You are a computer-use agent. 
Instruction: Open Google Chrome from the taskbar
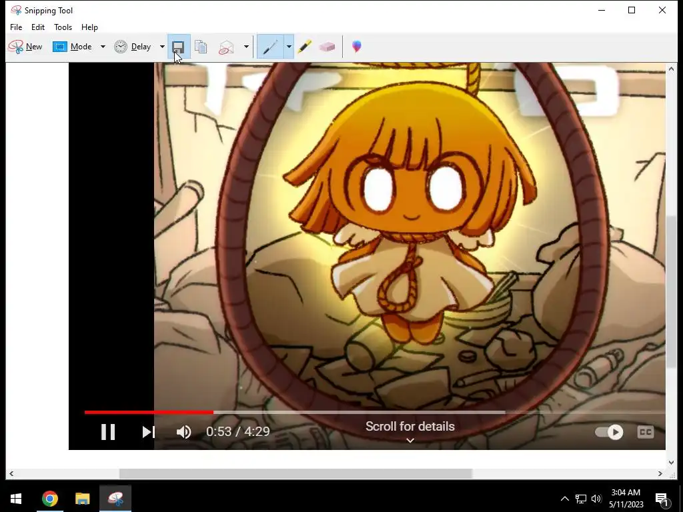pos(49,499)
